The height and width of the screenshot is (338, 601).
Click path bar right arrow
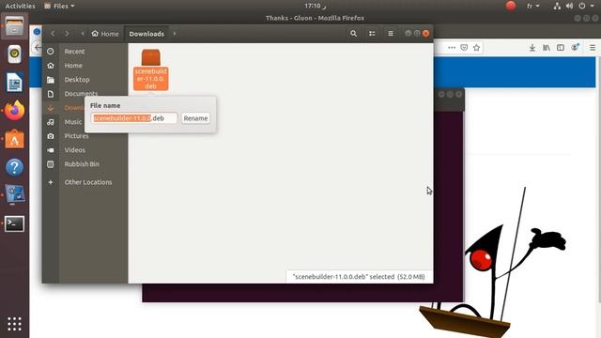pyautogui.click(x=175, y=34)
